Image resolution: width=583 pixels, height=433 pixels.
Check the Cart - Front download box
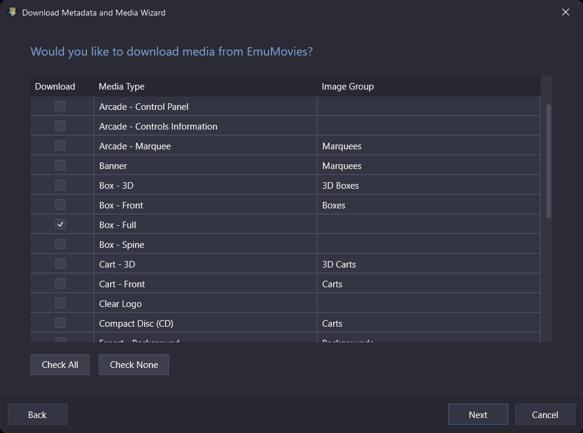point(60,283)
